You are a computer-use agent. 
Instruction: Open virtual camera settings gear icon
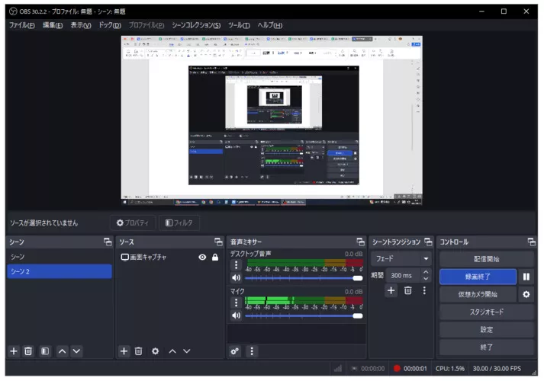click(x=526, y=294)
